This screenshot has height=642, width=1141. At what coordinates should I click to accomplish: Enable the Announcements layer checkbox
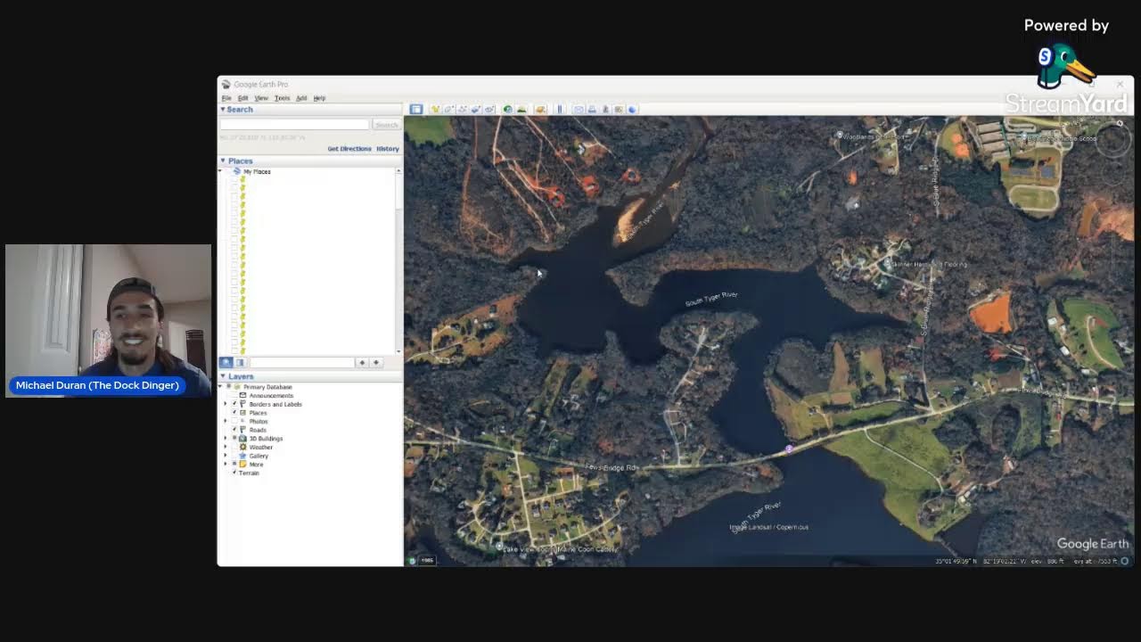coord(234,396)
